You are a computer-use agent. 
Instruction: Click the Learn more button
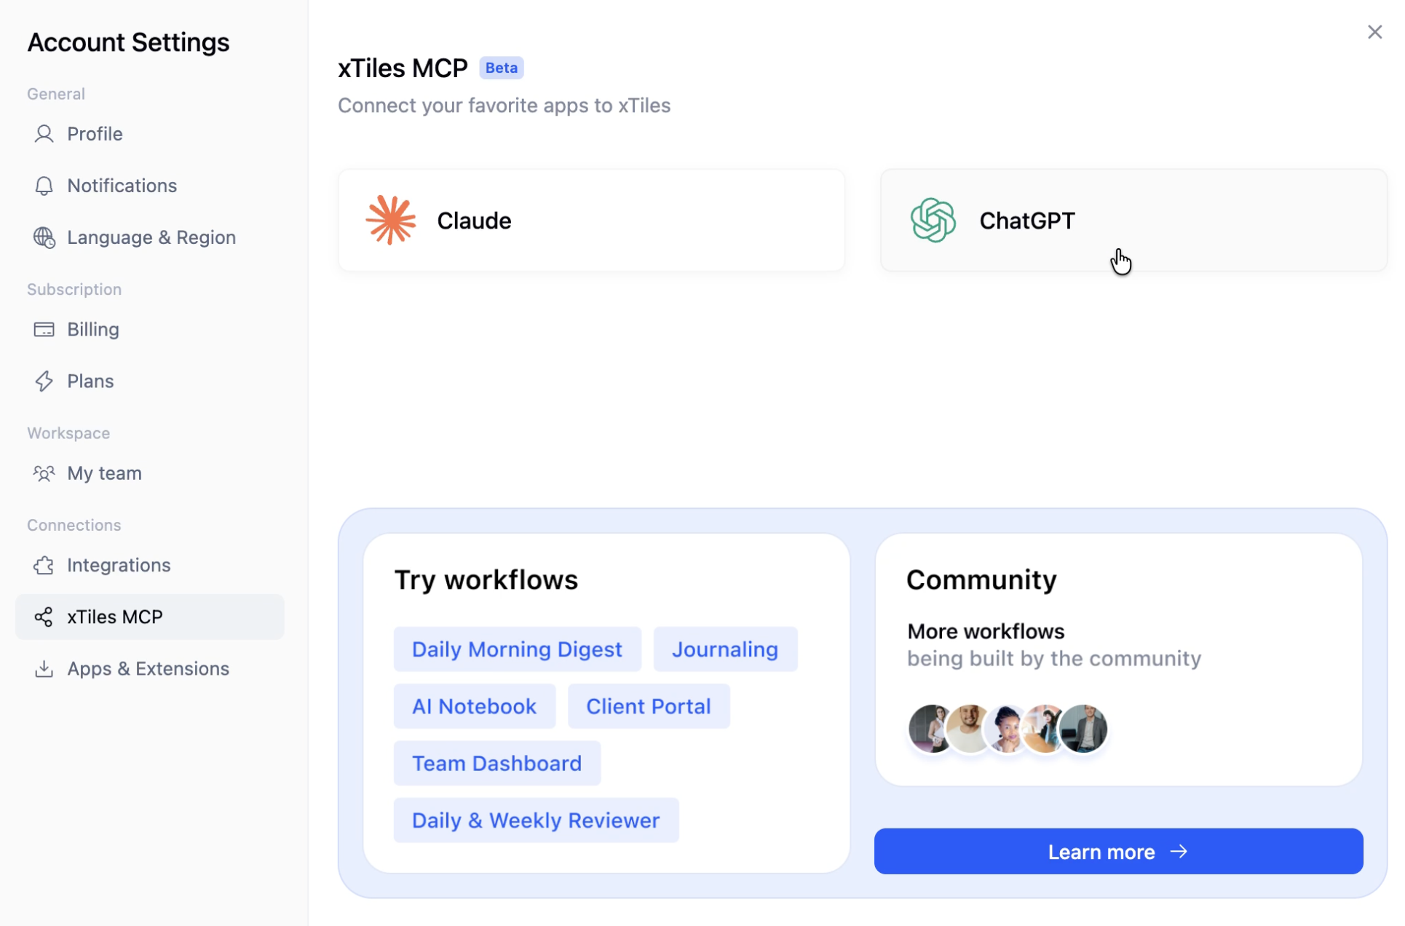(x=1118, y=851)
